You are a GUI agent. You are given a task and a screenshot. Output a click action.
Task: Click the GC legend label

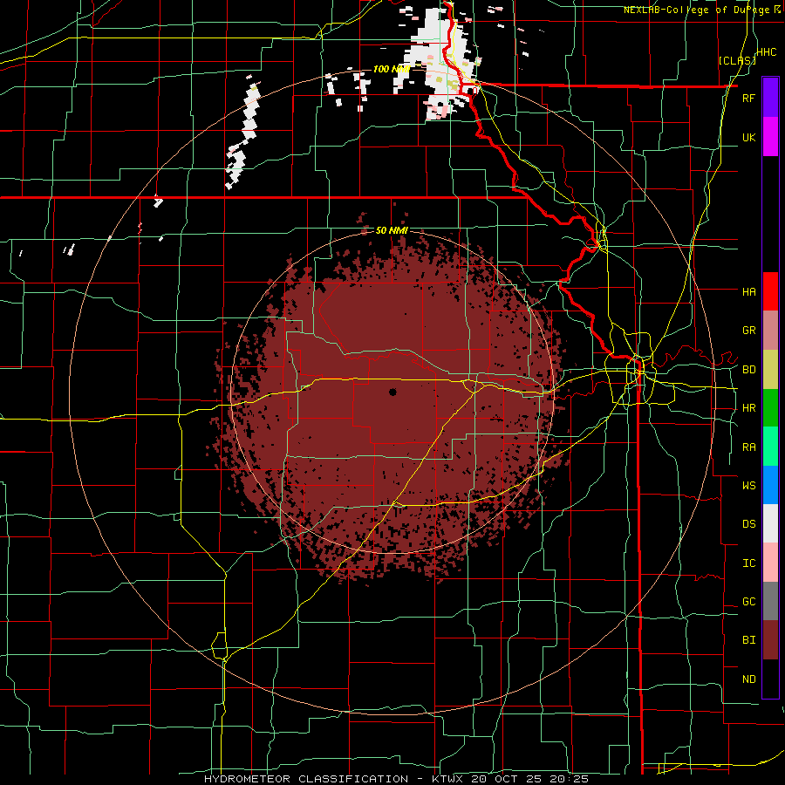[748, 602]
